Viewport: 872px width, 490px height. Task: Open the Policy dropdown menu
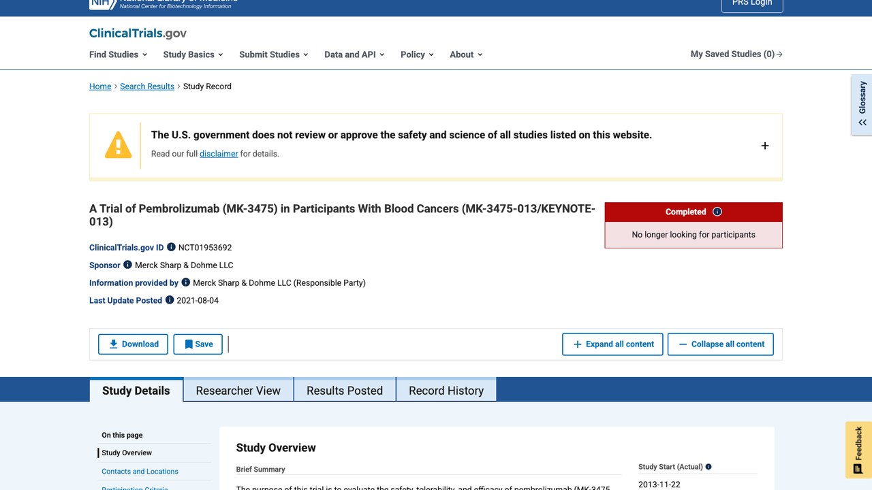click(417, 54)
